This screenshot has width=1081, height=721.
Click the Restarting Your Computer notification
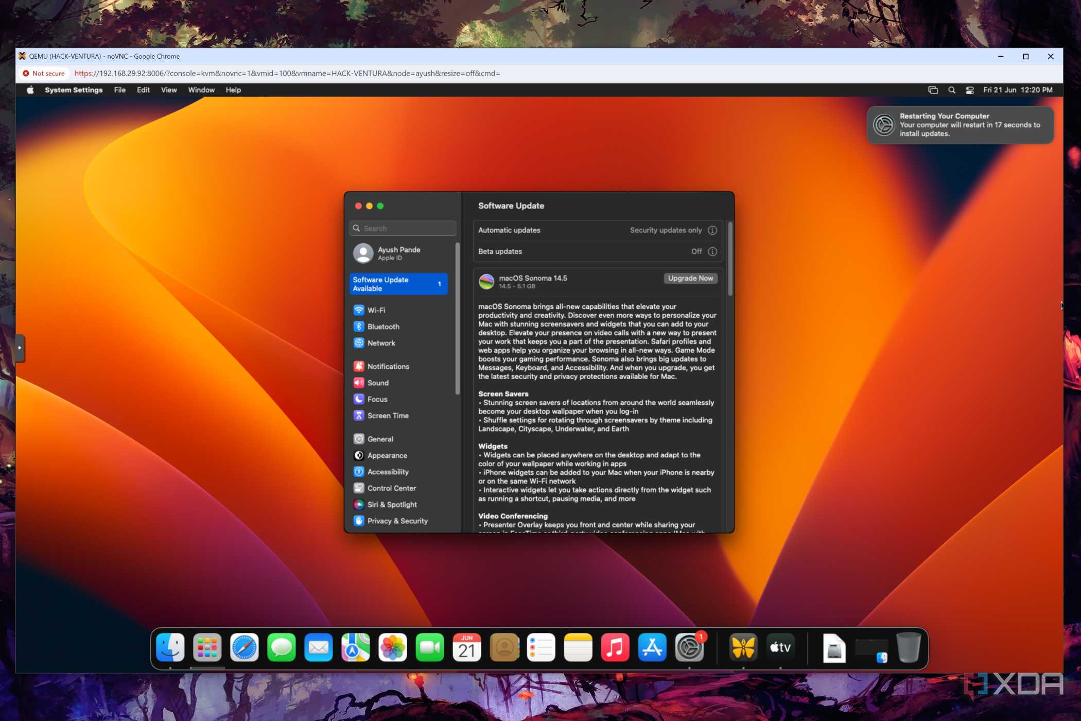960,125
